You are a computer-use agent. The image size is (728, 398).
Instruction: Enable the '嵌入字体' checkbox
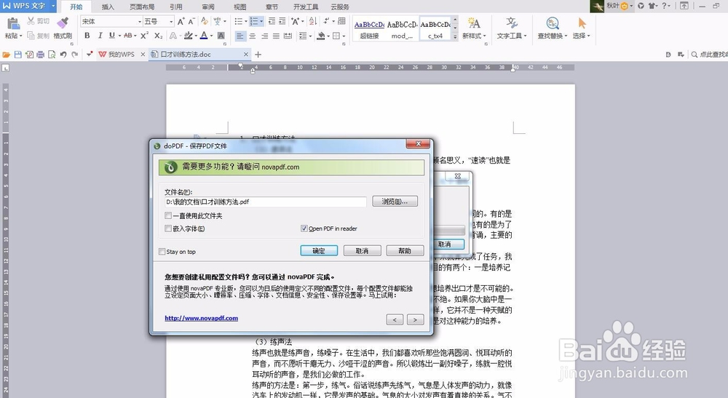(x=168, y=228)
